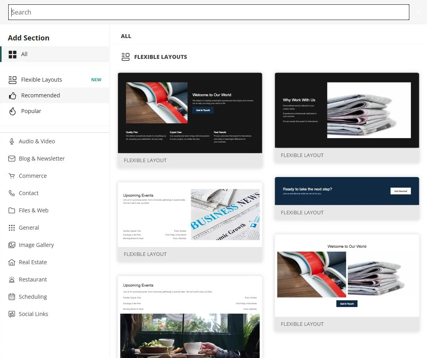Click label under Why Work With Us card

302,155
